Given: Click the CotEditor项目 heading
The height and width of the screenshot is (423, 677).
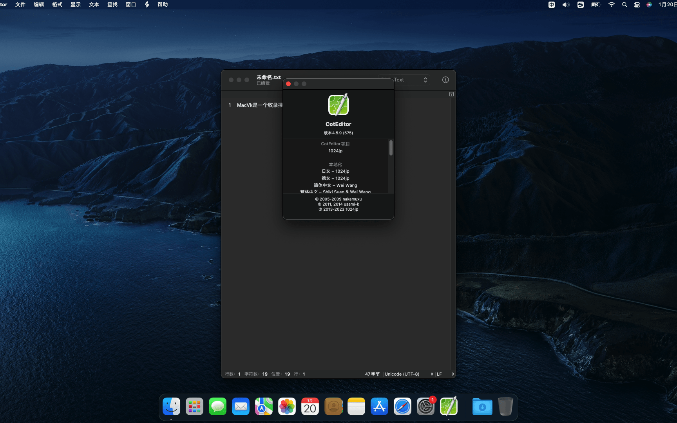Looking at the screenshot, I should pyautogui.click(x=335, y=144).
